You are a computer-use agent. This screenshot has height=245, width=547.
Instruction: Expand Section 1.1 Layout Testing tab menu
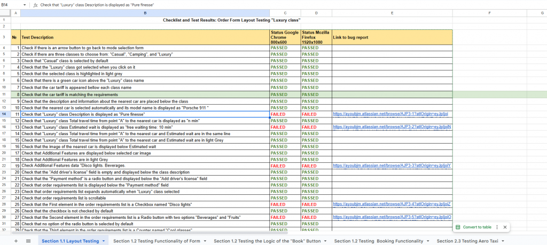pyautogui.click(x=104, y=241)
